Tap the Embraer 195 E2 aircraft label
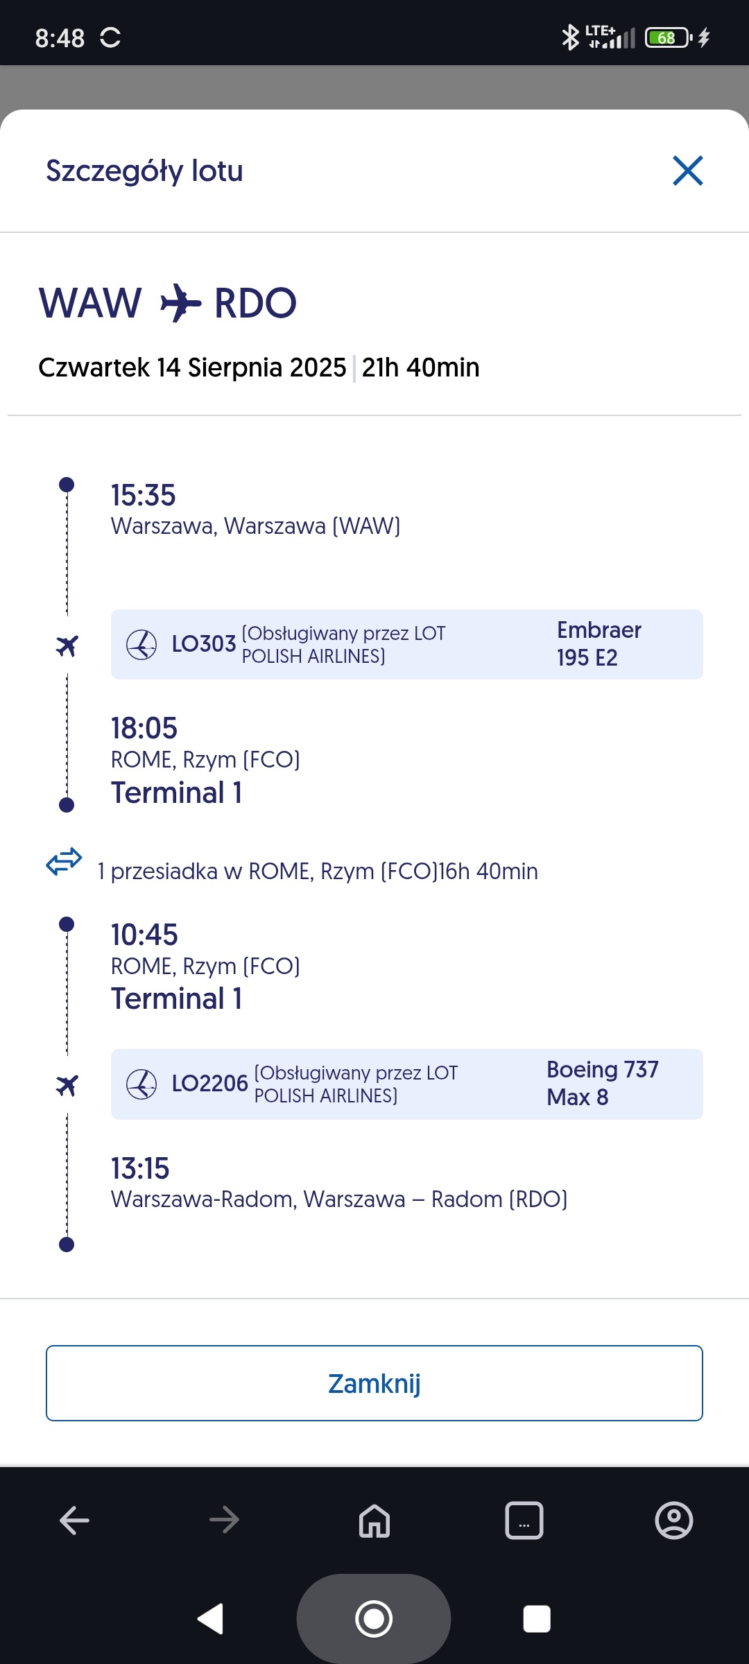 click(599, 644)
